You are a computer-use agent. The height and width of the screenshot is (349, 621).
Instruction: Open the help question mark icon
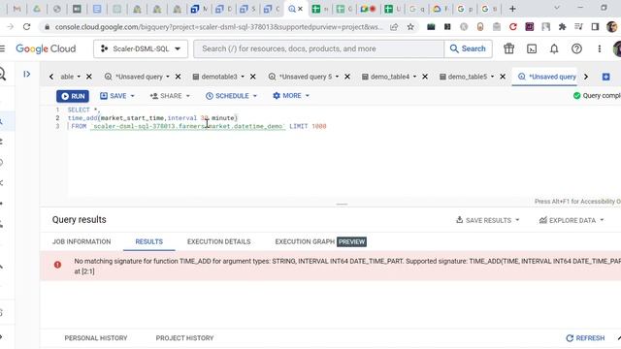click(576, 48)
